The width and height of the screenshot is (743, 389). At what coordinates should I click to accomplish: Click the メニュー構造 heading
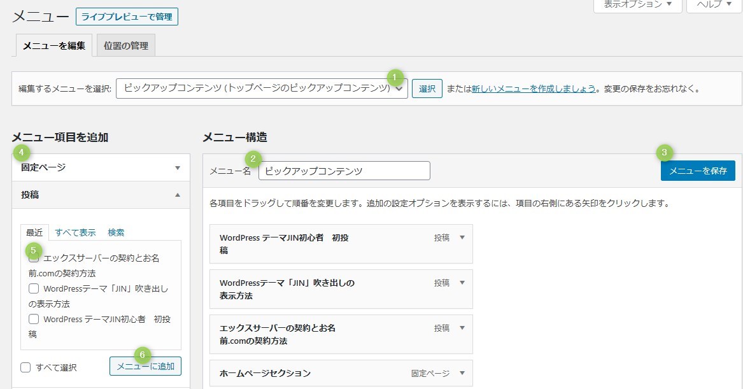point(235,138)
